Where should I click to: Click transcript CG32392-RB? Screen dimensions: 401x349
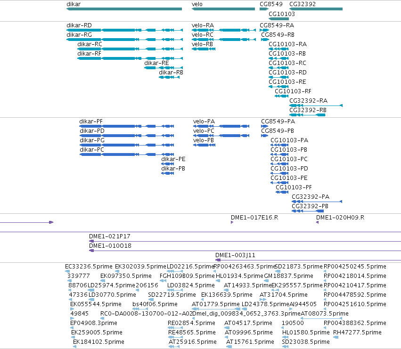(x=307, y=115)
